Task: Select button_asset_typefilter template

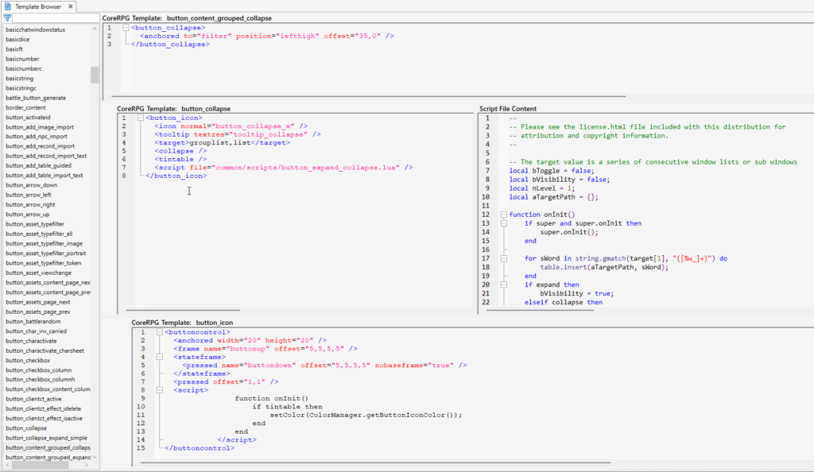Action: 35,224
